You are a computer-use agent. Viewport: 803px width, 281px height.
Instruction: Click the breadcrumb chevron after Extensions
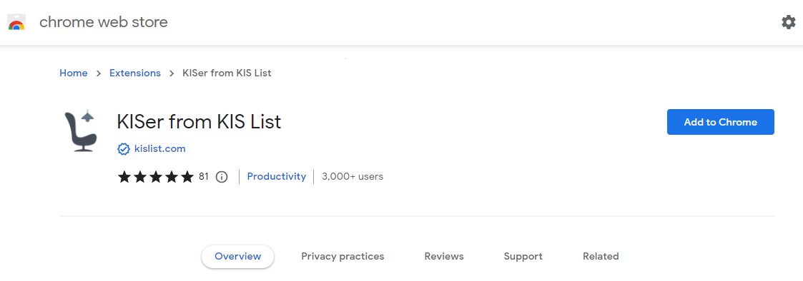172,73
